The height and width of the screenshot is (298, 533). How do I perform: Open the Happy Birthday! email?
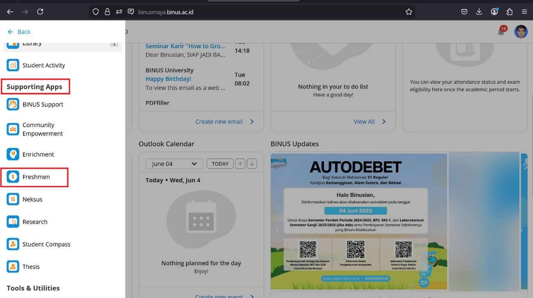(168, 79)
